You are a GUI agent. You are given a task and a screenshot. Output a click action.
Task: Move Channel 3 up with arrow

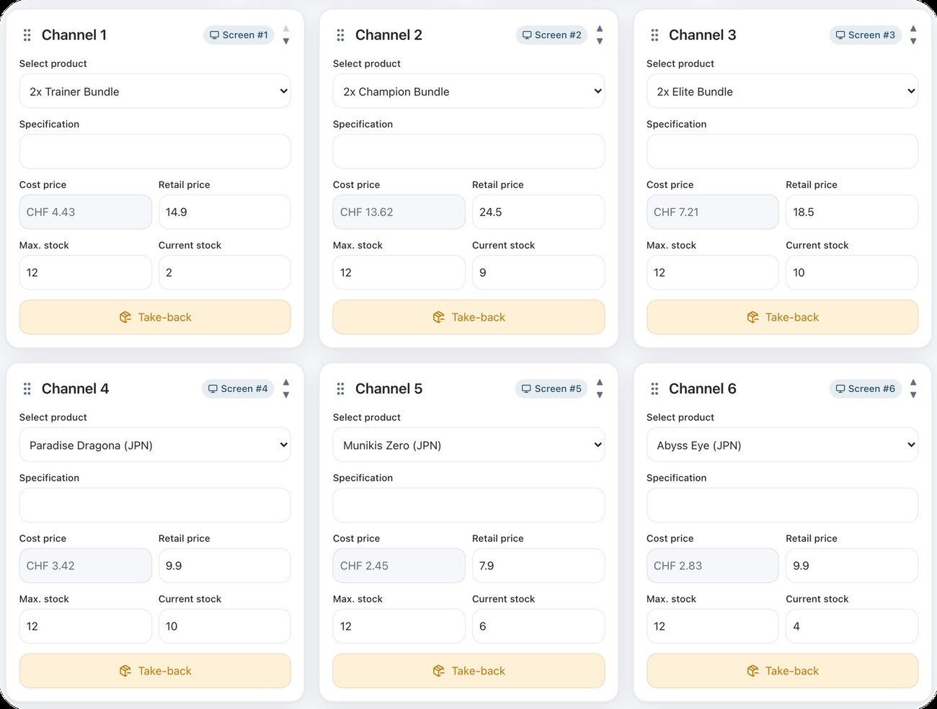click(x=913, y=29)
